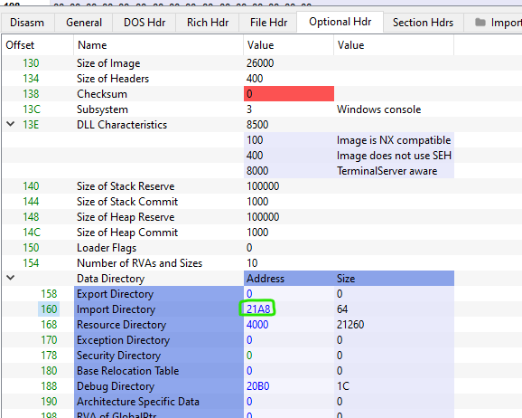The width and height of the screenshot is (522, 418).
Task: Click the red Checksum value cell
Action: 289,94
